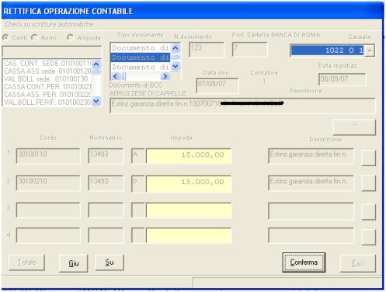Select the Aliquote radio button

[70, 37]
